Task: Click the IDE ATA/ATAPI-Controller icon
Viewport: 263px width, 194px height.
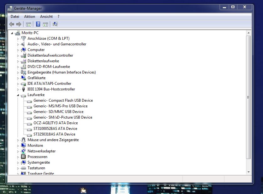Action: click(24, 84)
